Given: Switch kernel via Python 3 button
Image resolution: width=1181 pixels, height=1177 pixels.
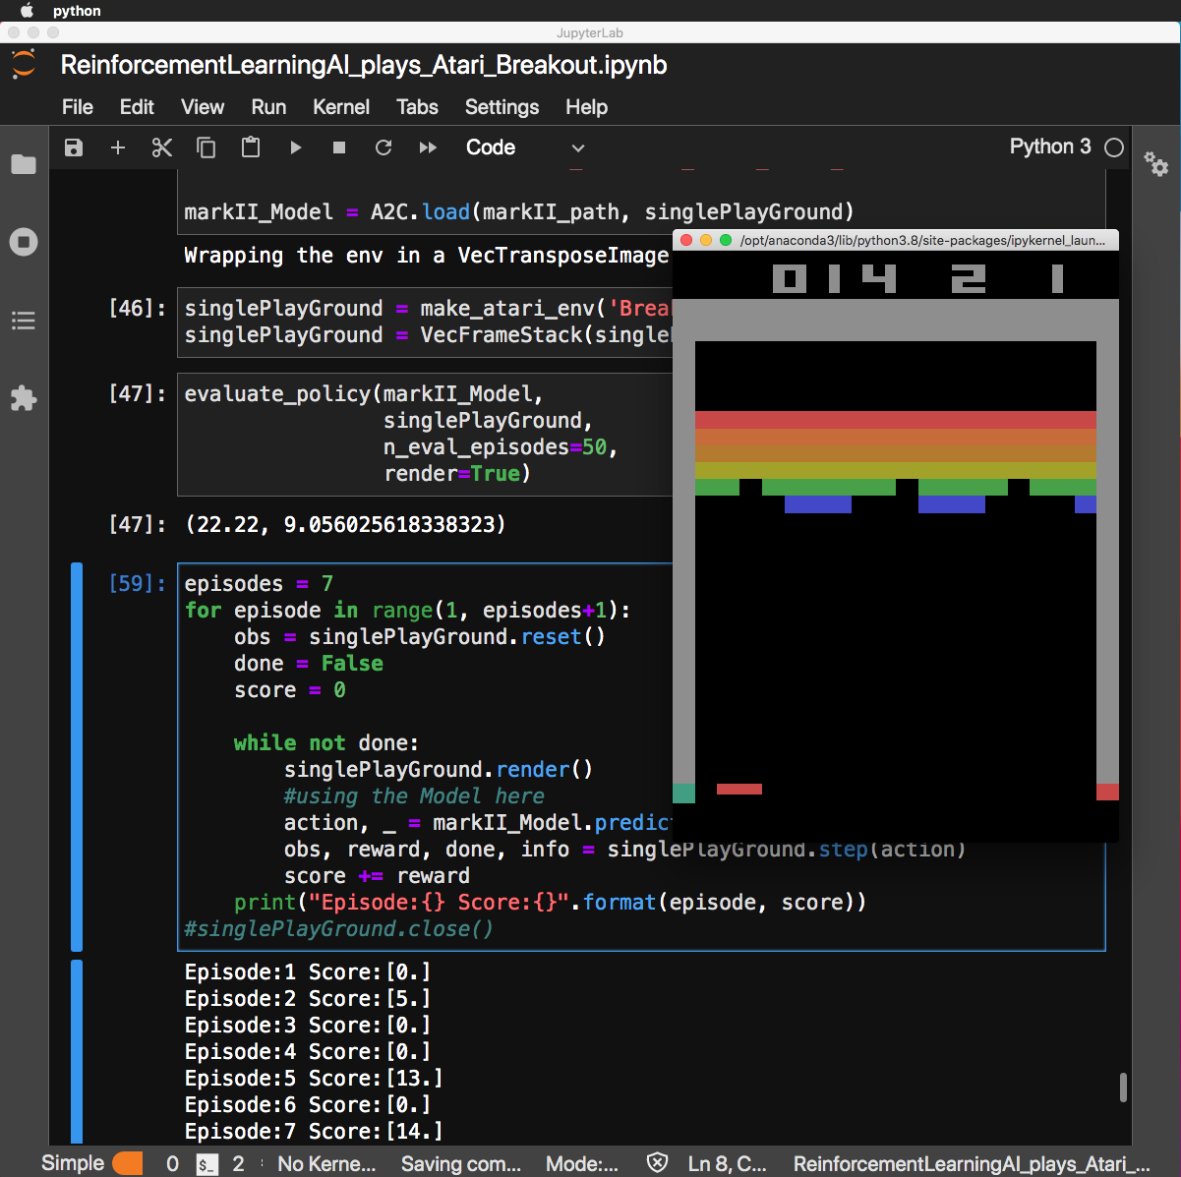Looking at the screenshot, I should click(1049, 147).
